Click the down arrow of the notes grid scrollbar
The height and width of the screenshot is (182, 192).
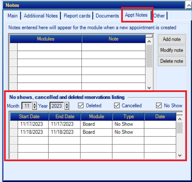tap(149, 88)
